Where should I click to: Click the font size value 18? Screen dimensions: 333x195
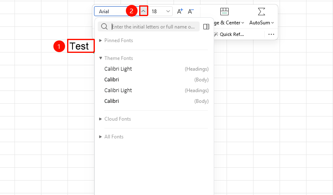coord(154,12)
